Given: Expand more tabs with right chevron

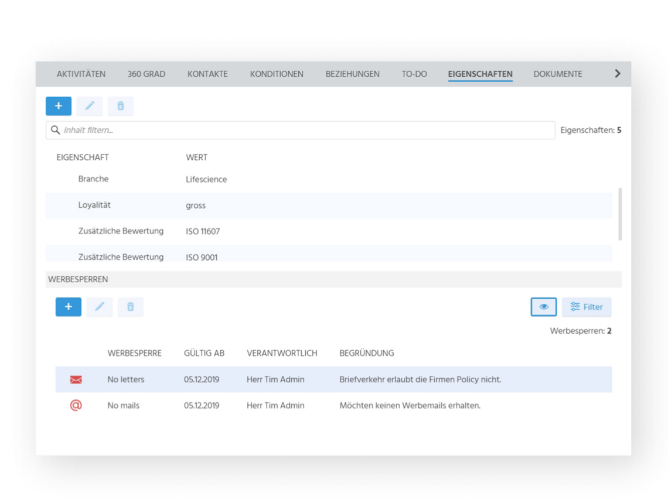Looking at the screenshot, I should [x=617, y=74].
